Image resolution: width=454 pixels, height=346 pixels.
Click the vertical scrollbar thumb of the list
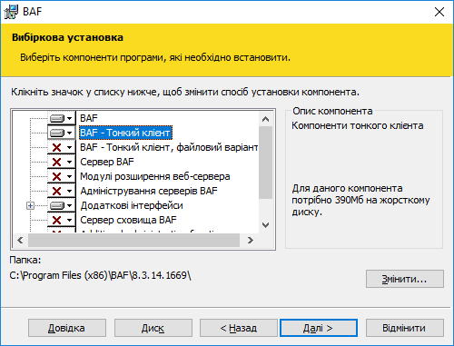point(265,163)
